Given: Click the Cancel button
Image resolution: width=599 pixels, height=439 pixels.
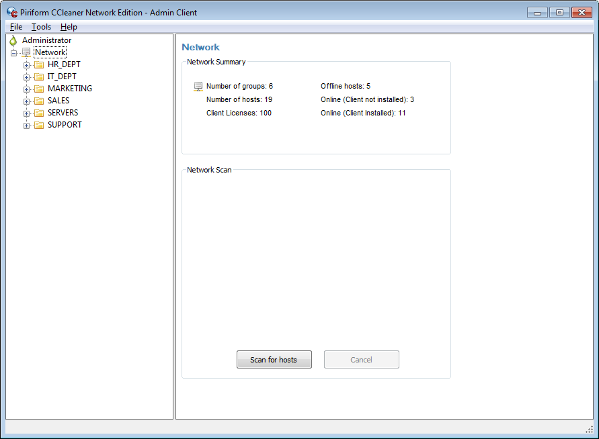Looking at the screenshot, I should tap(362, 360).
